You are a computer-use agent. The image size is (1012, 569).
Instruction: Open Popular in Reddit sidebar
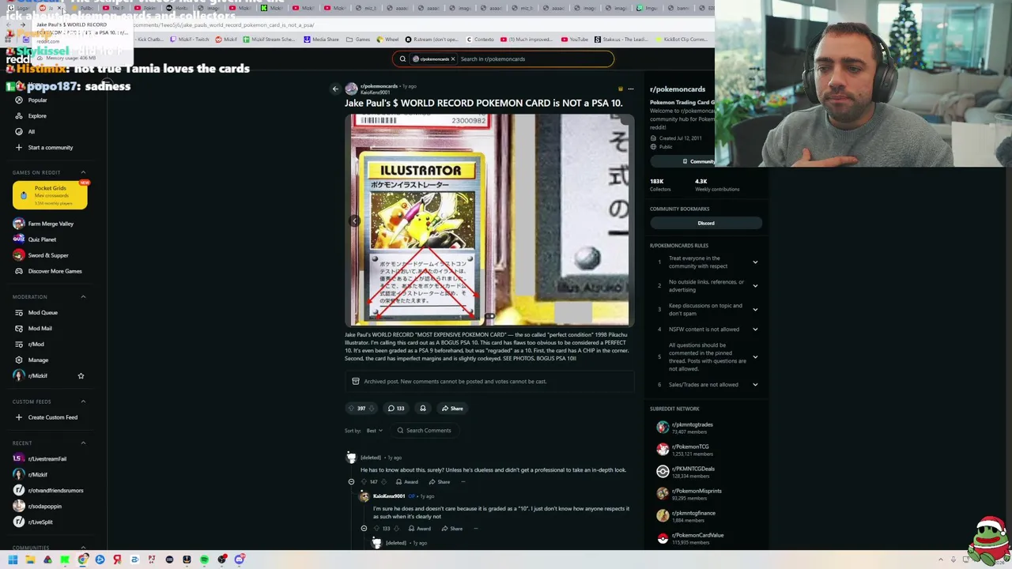click(x=37, y=100)
